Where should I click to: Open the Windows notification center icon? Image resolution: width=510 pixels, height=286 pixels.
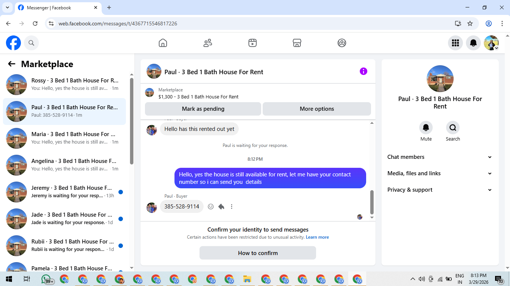499,279
